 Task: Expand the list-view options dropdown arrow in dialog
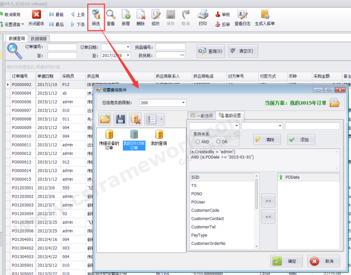pos(162,119)
